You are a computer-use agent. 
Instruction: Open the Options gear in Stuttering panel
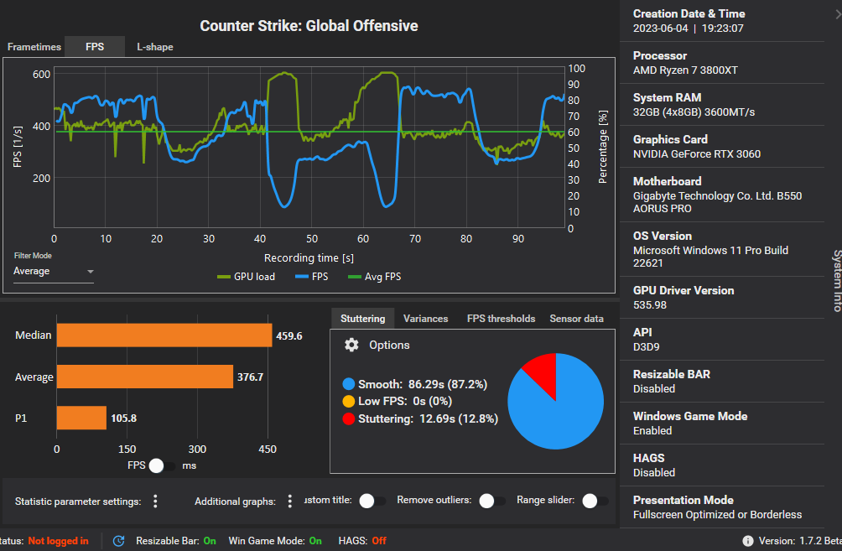click(351, 345)
